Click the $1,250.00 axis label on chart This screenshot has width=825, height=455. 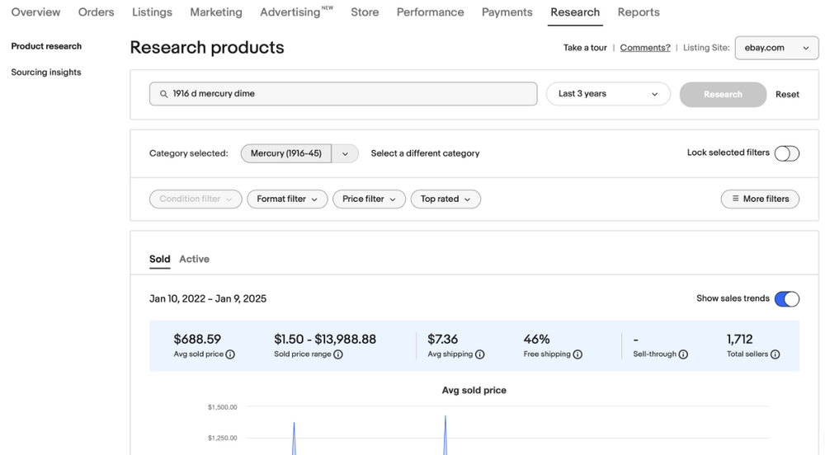223,439
